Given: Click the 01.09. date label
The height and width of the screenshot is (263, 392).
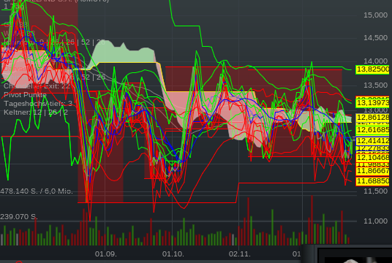Looking at the screenshot, I should point(106,254).
